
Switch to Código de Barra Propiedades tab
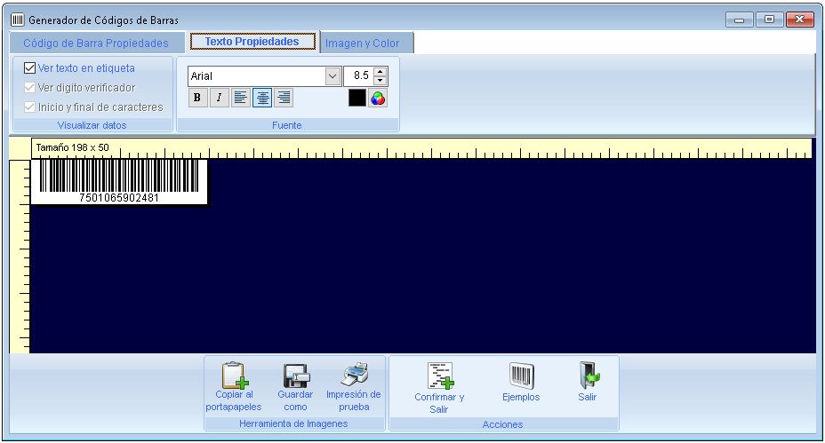tap(95, 43)
